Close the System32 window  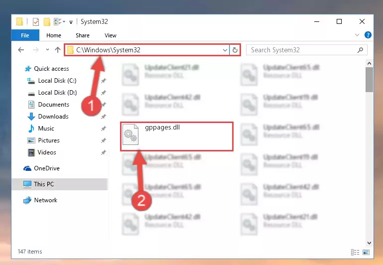[362, 22]
